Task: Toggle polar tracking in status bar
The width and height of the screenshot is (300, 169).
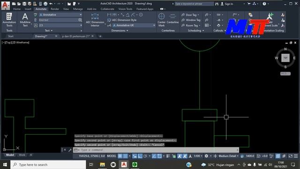Action: pos(145,156)
